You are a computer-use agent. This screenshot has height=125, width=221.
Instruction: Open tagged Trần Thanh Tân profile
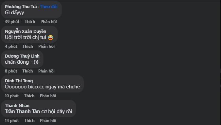click(x=22, y=111)
